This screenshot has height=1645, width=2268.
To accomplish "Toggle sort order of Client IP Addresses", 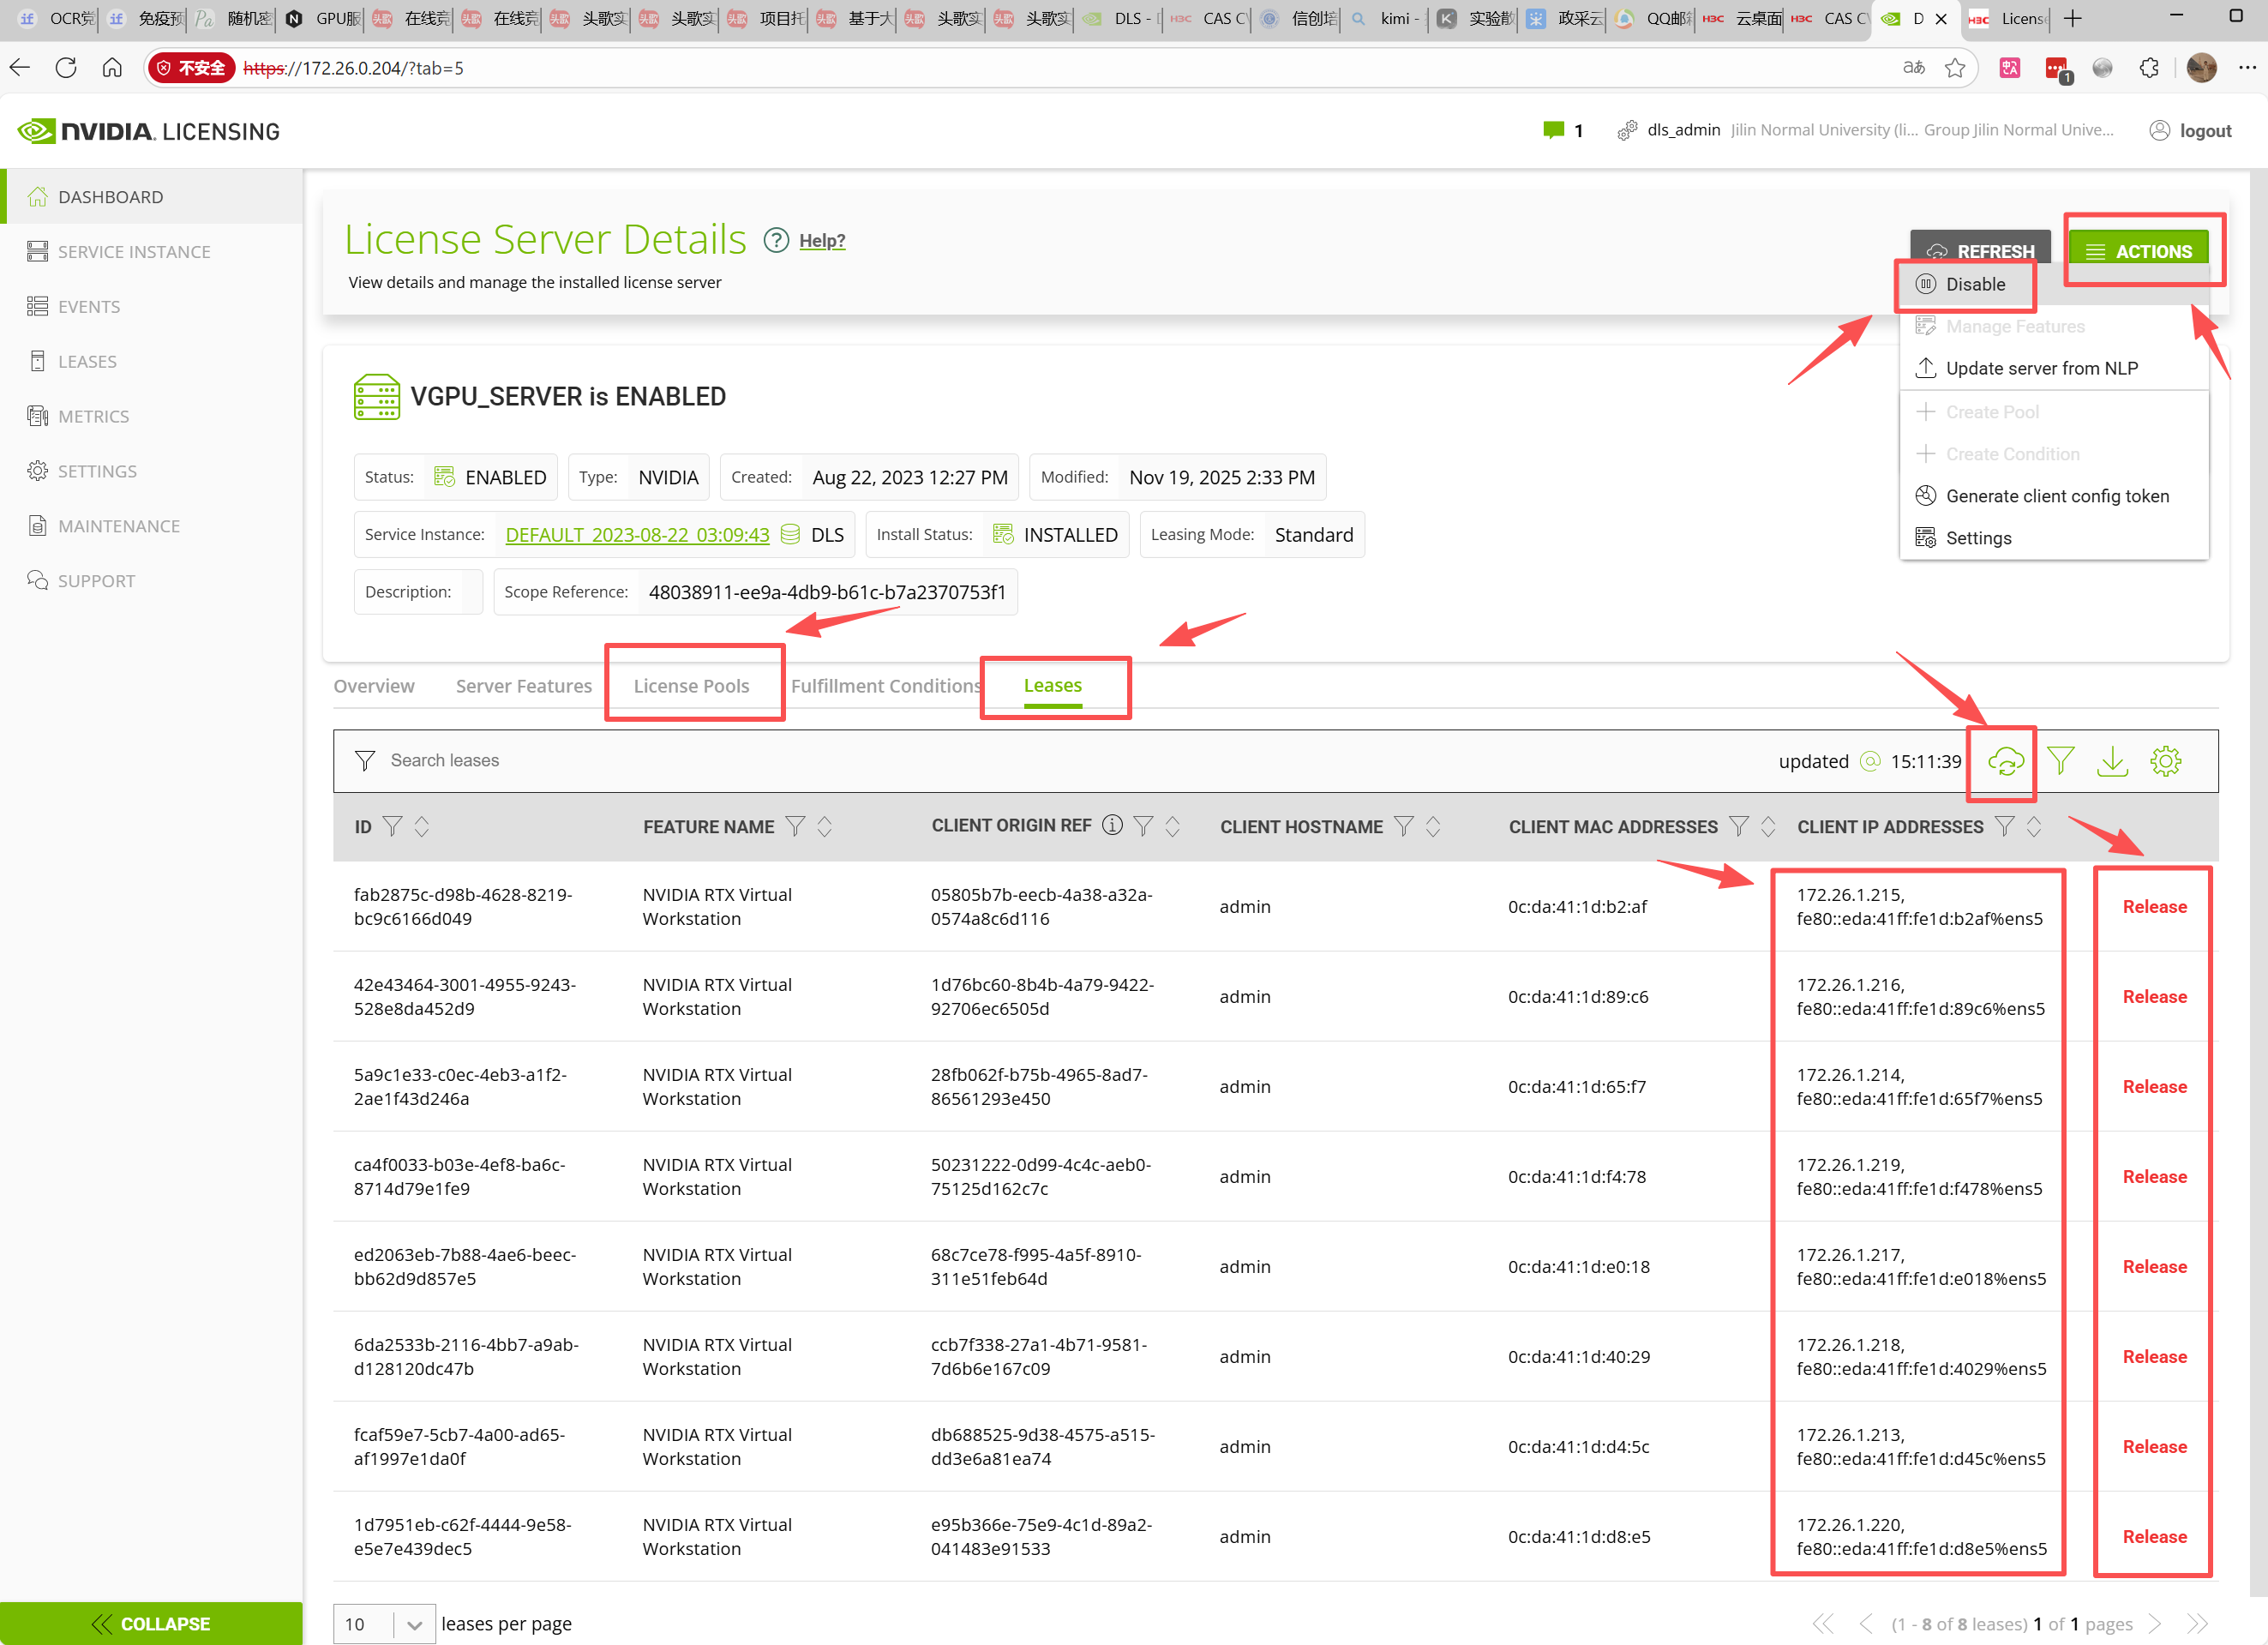I will [x=2034, y=826].
